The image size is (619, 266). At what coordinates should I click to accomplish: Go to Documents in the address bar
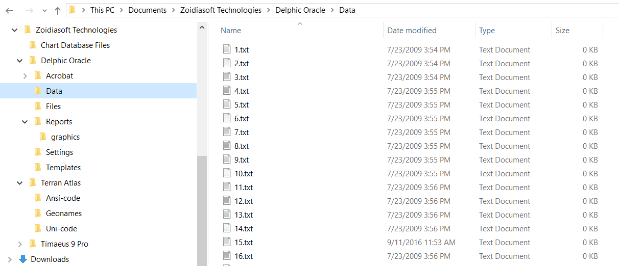coord(147,10)
